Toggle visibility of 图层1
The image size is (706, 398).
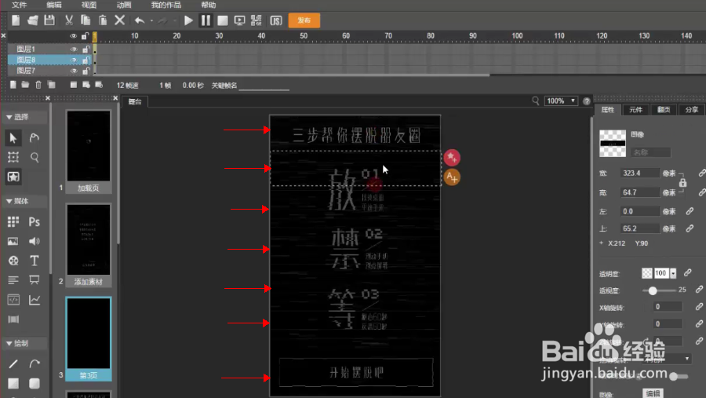coord(74,49)
